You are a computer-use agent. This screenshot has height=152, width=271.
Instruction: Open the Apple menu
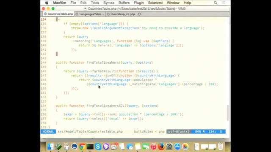pyautogui.click(x=47, y=3)
